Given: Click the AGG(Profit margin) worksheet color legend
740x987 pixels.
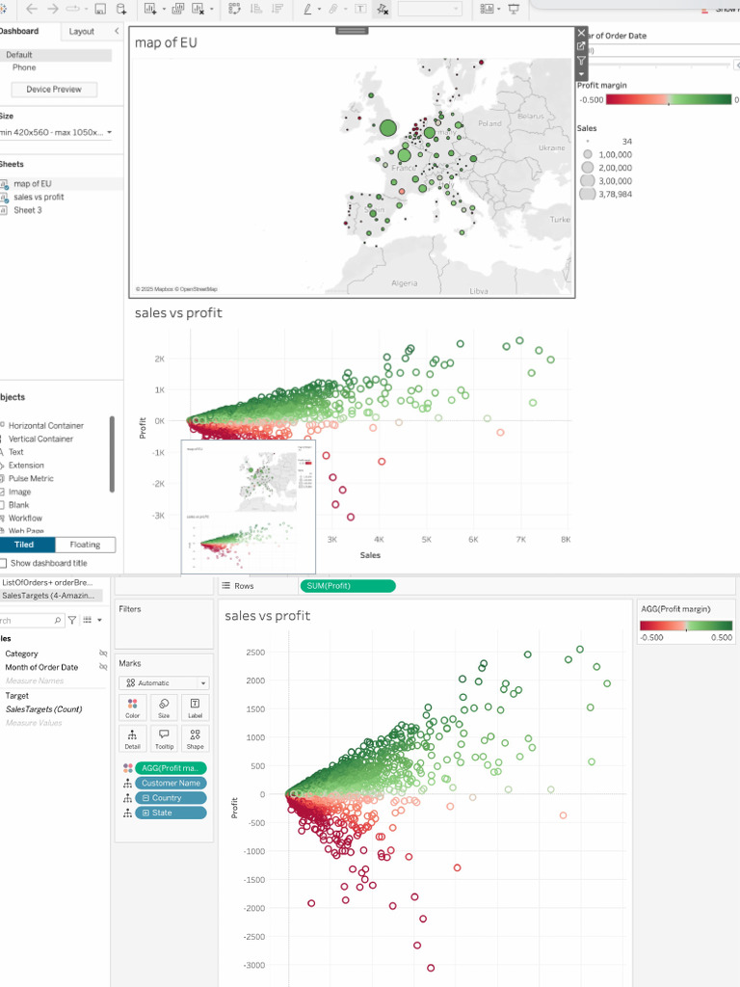Looking at the screenshot, I should [686, 626].
